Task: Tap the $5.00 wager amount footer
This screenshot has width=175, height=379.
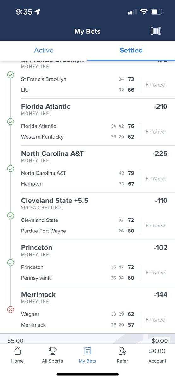Action: pos(15,341)
